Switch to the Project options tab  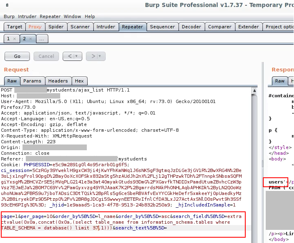278,27
